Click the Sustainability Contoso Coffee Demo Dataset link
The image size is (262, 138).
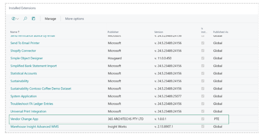41,89
